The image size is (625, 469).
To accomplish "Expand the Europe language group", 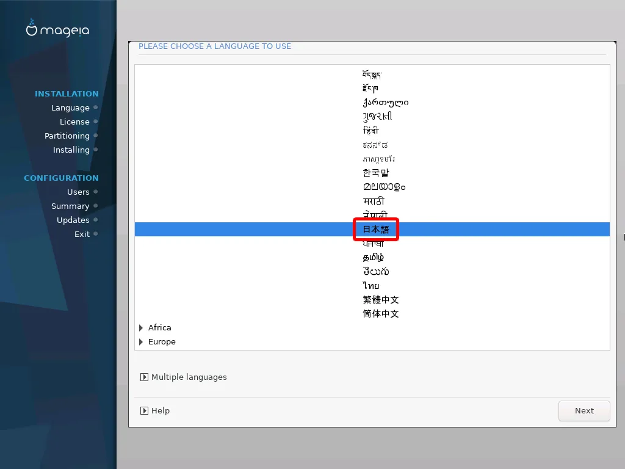I will click(141, 342).
